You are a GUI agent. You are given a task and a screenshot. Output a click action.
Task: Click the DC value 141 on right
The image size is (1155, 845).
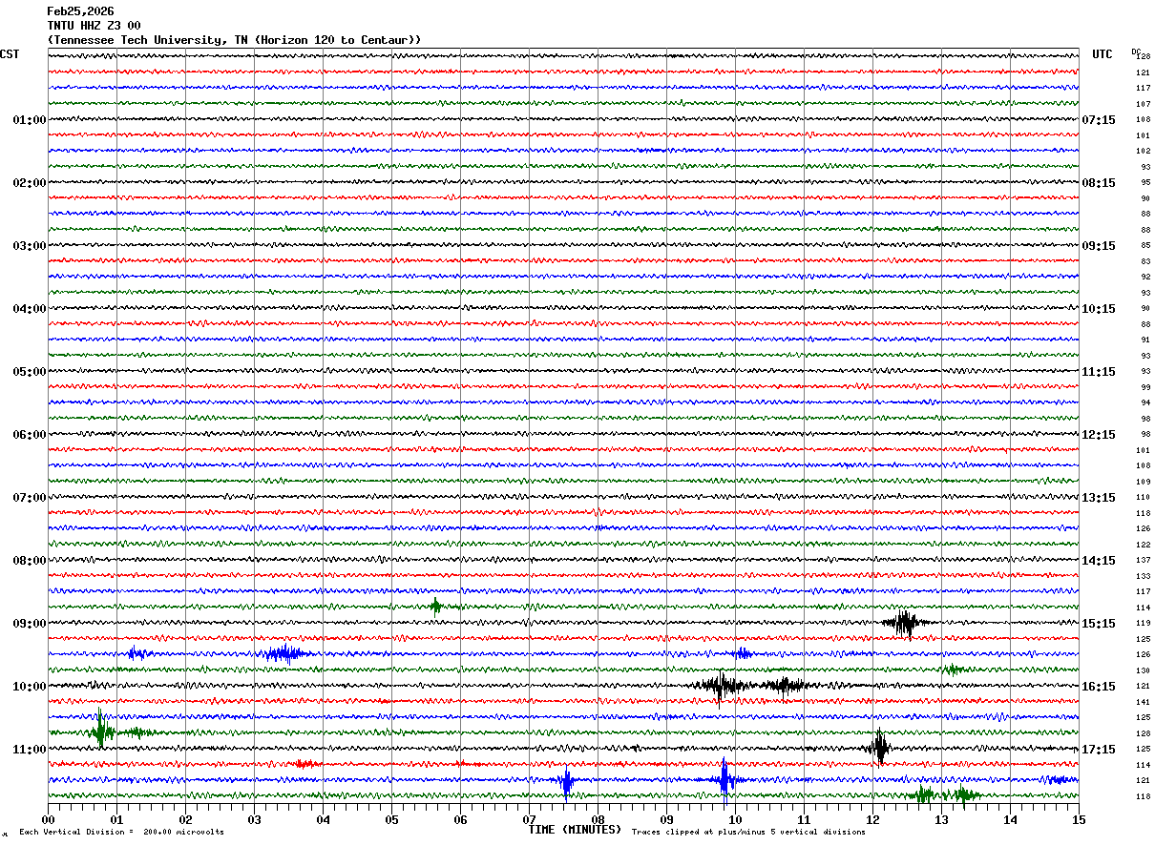(1143, 702)
